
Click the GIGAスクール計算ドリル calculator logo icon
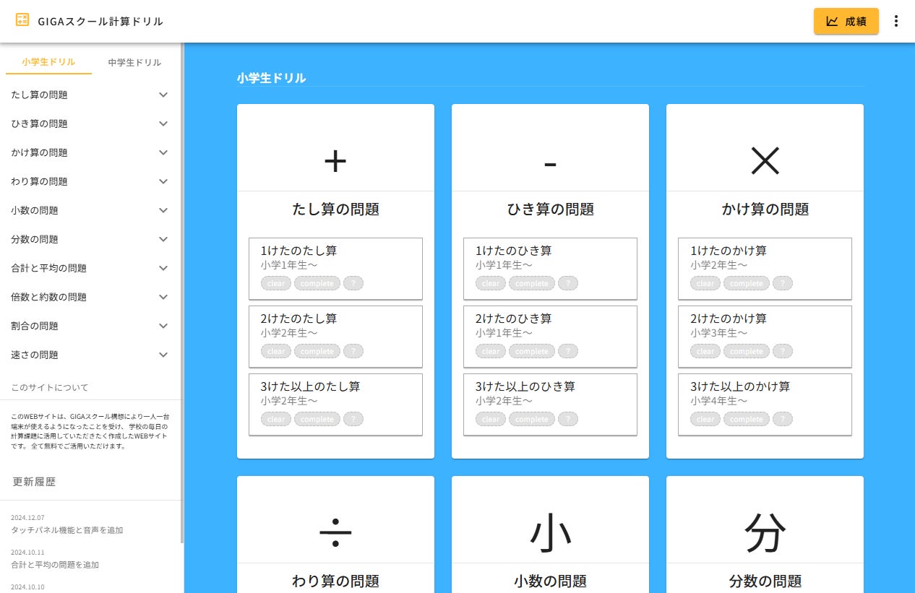tap(22, 20)
